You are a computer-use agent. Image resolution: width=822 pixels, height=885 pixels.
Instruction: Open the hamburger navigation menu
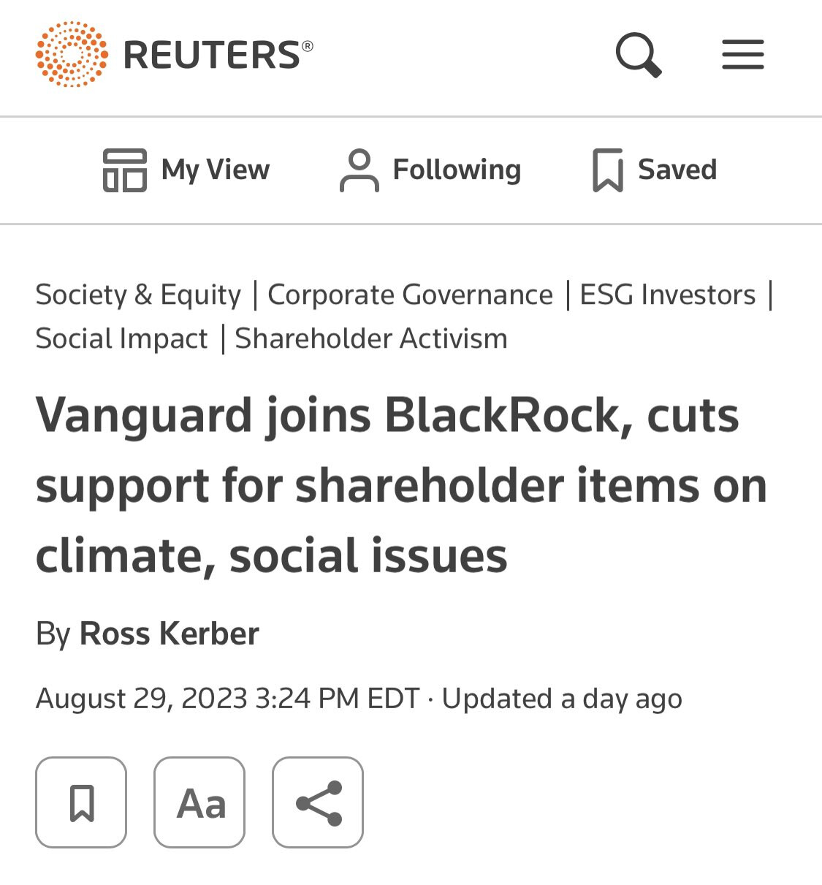click(x=742, y=55)
